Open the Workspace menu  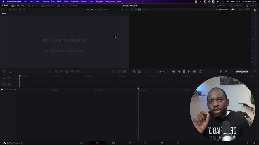(110, 2)
